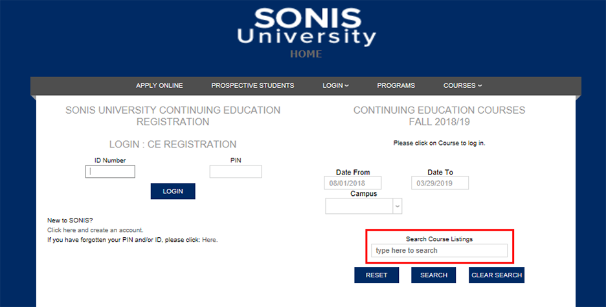Hit the CLEAR SEARCH button
This screenshot has width=606, height=307.
coord(497,275)
